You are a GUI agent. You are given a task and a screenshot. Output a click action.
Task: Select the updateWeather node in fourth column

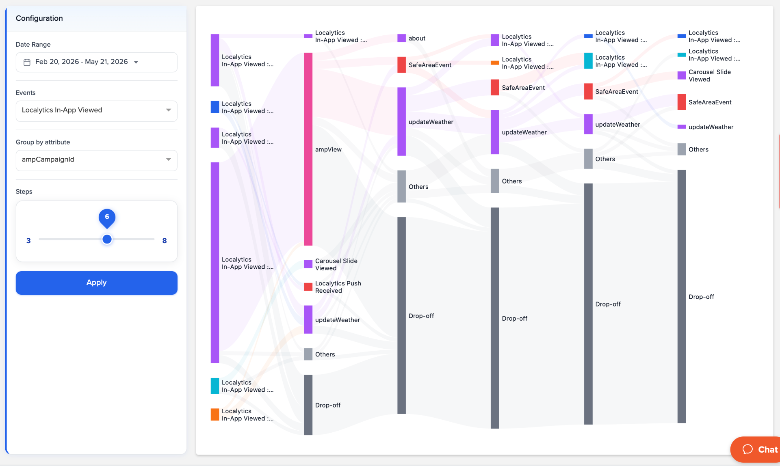click(x=495, y=132)
